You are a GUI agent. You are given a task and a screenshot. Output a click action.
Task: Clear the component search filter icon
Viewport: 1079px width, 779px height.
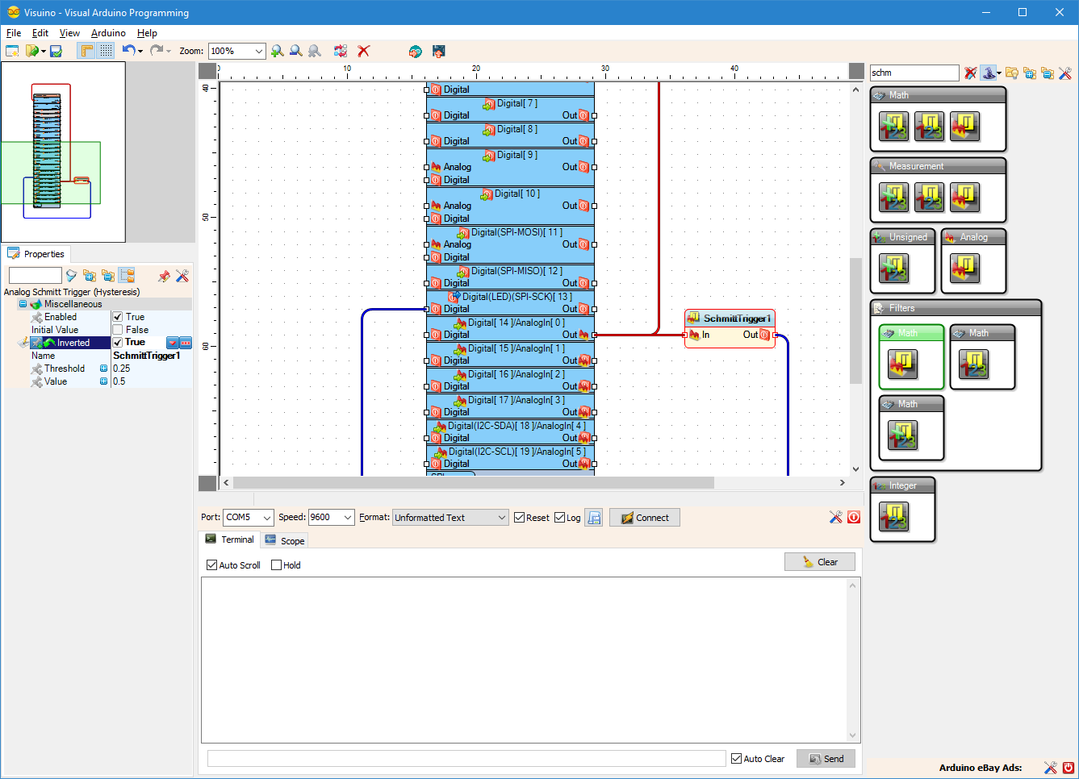(971, 73)
